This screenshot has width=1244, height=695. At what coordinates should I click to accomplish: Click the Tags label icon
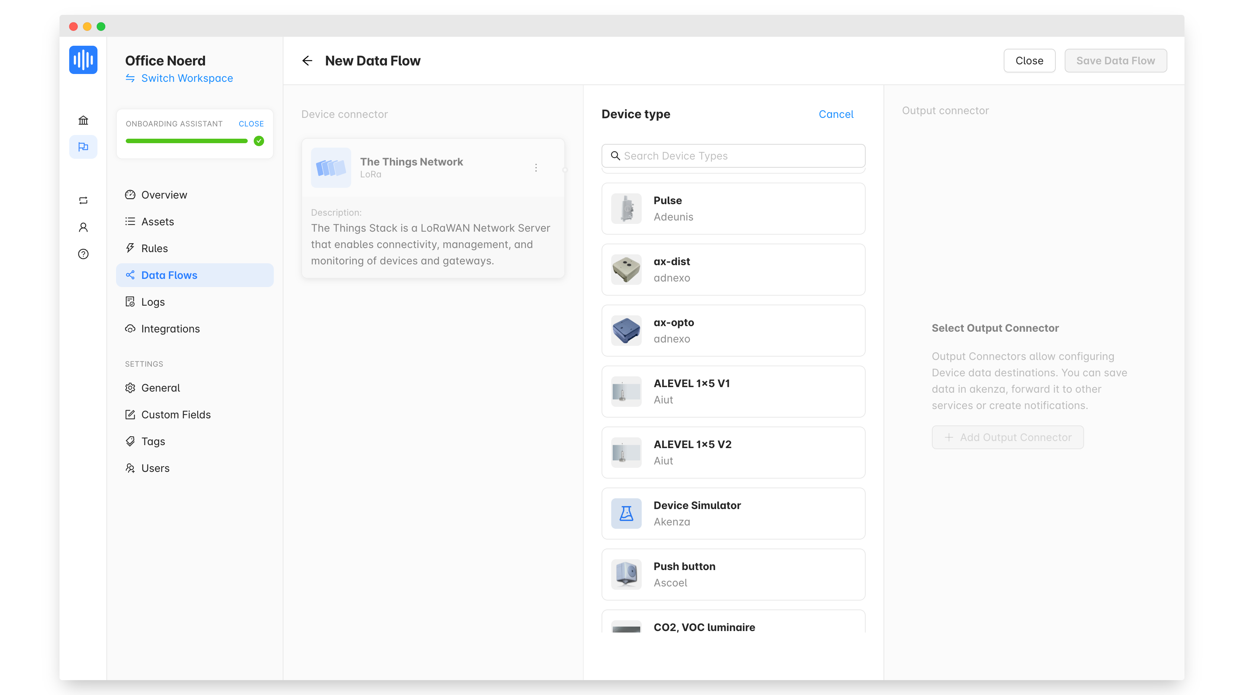coord(130,441)
